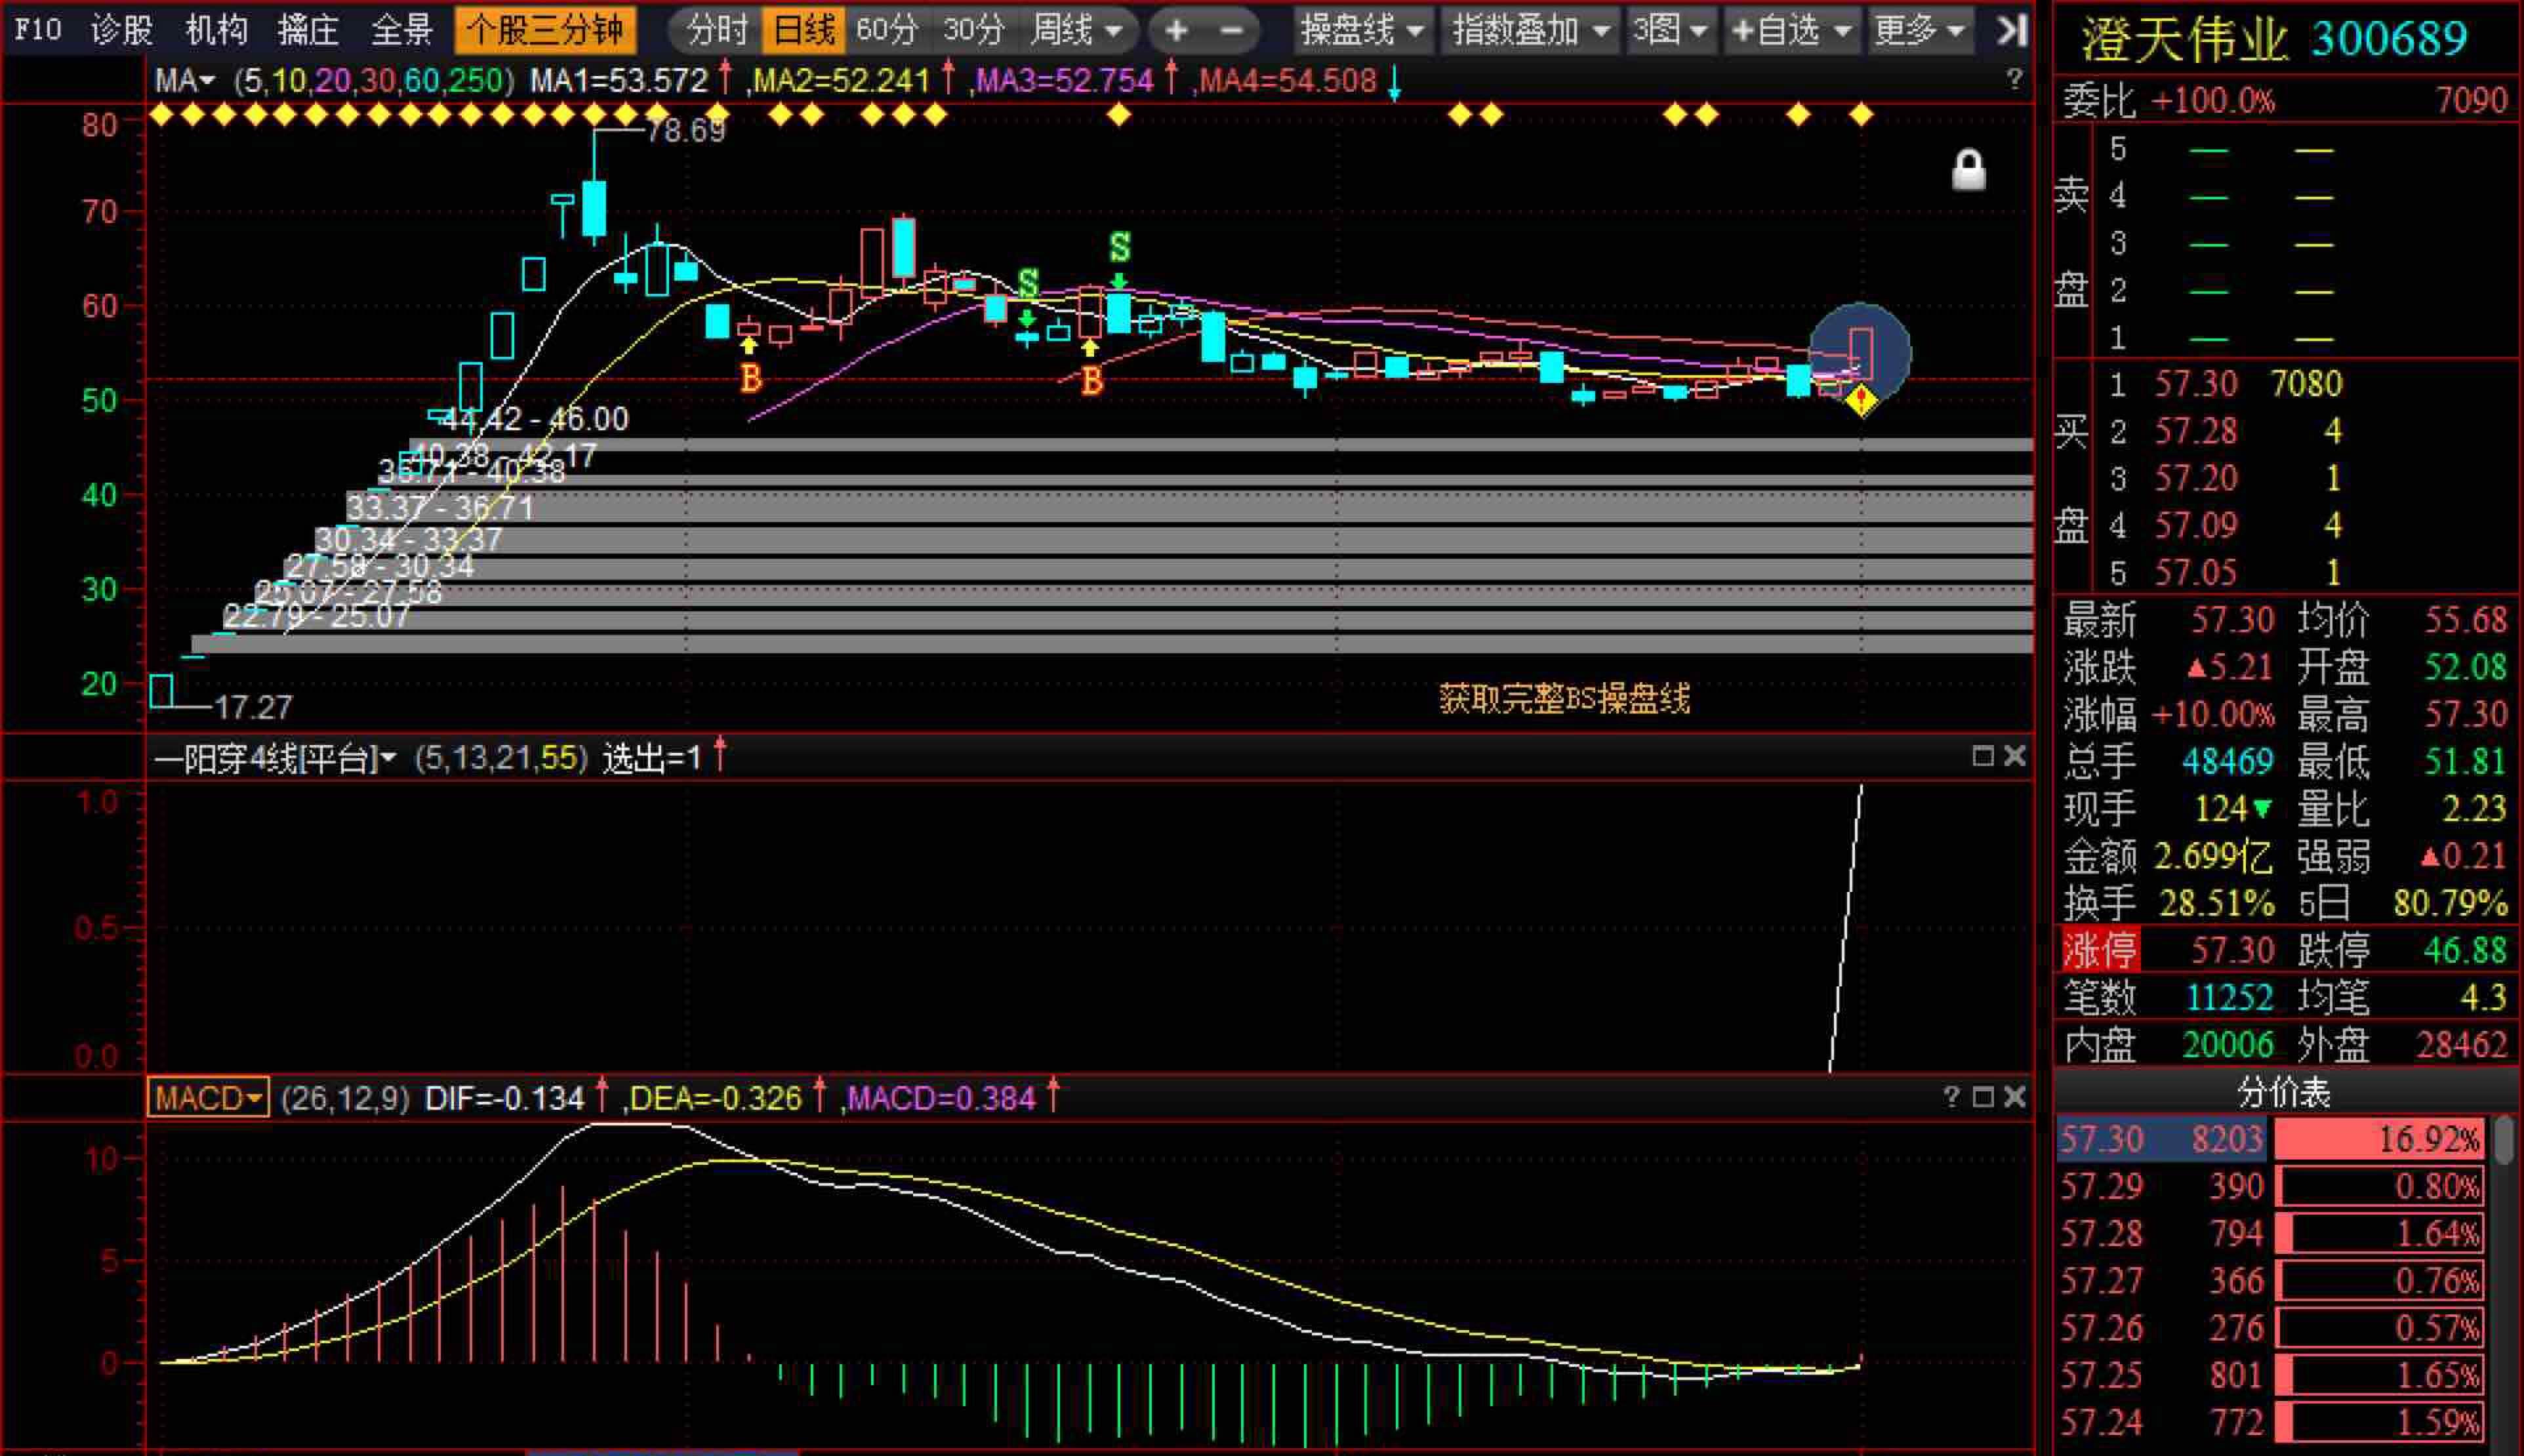The image size is (2524, 1456).
Task: Open the 3图 layout dropdown
Action: click(x=1670, y=30)
